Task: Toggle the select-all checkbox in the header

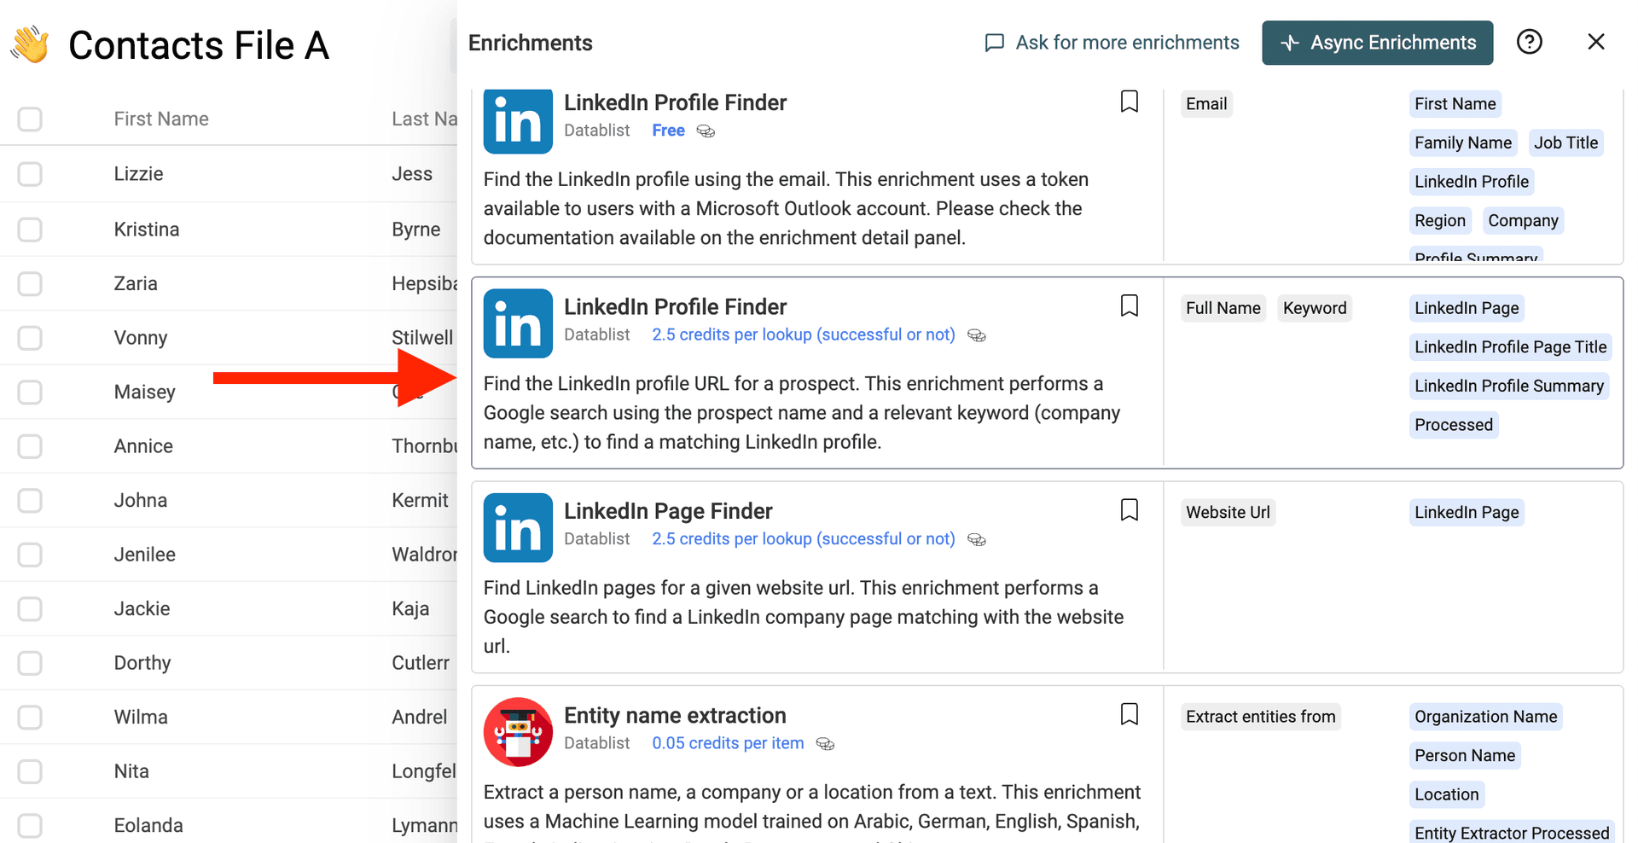Action: click(x=30, y=119)
